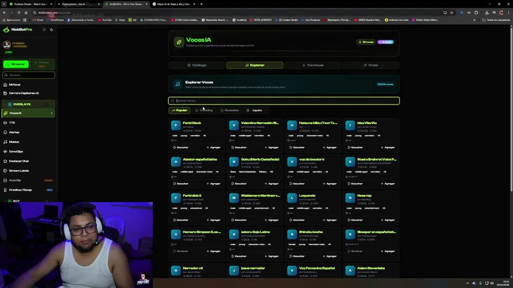This screenshot has width=513, height=288.
Task: Add Homero Simpson voice
Action: [214, 252]
